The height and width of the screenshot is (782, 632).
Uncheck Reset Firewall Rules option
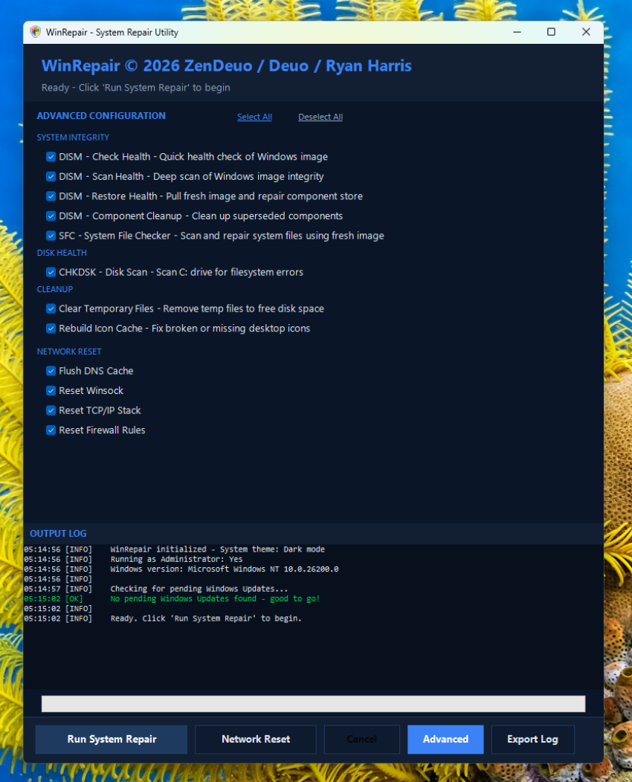[51, 430]
